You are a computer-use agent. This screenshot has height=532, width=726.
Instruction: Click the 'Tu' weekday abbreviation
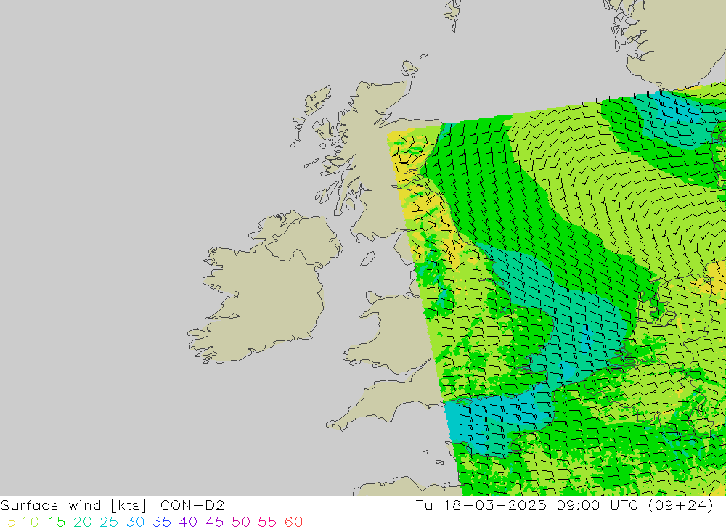point(424,505)
